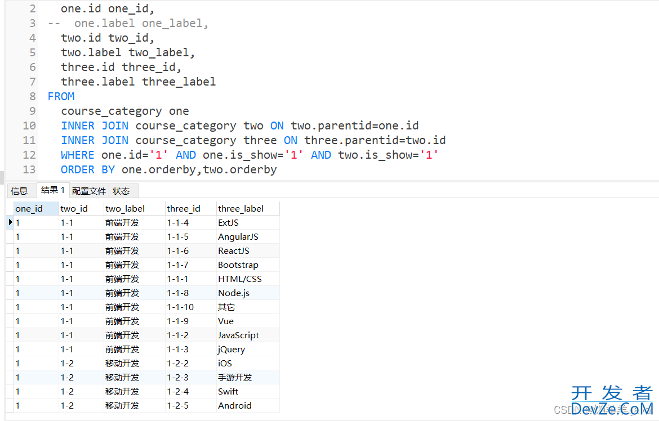Click the current-row arrow marker of ExtJS row
The image size is (659, 421).
tap(10, 222)
